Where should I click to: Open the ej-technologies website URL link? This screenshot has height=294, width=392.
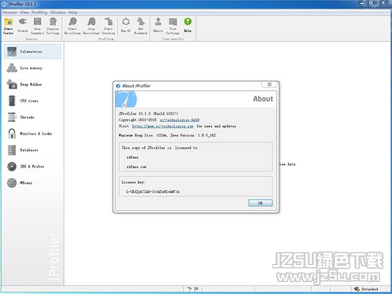[162, 126]
